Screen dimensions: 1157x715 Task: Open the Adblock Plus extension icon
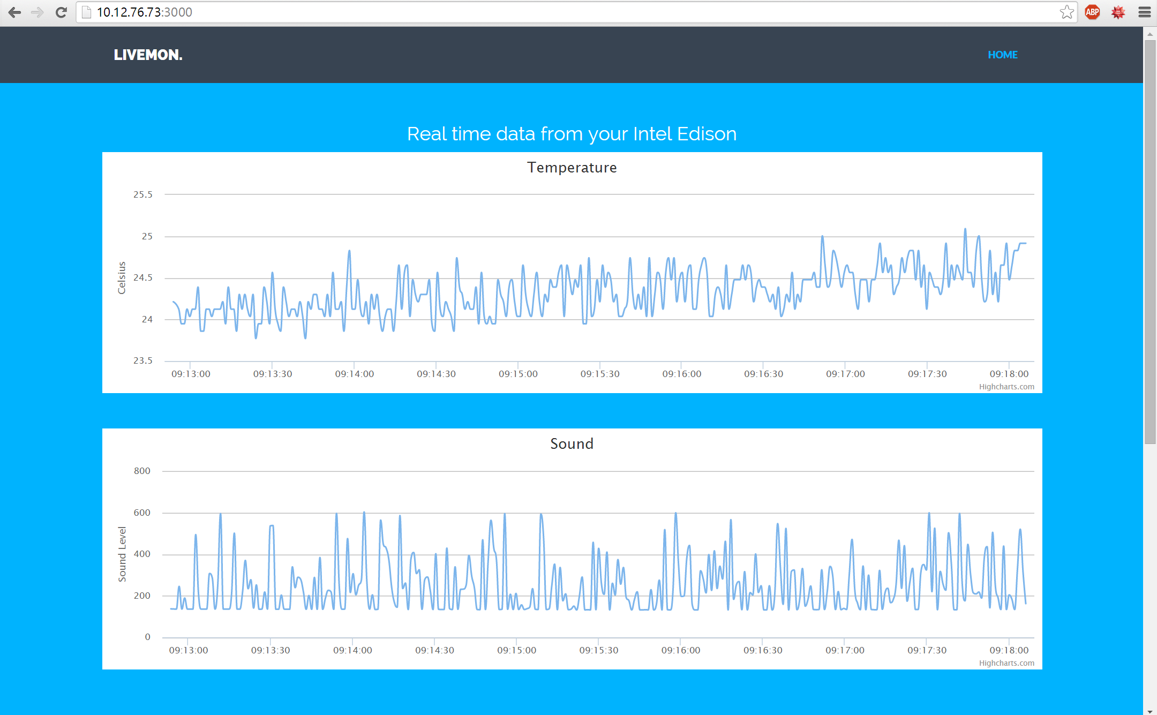(x=1092, y=12)
